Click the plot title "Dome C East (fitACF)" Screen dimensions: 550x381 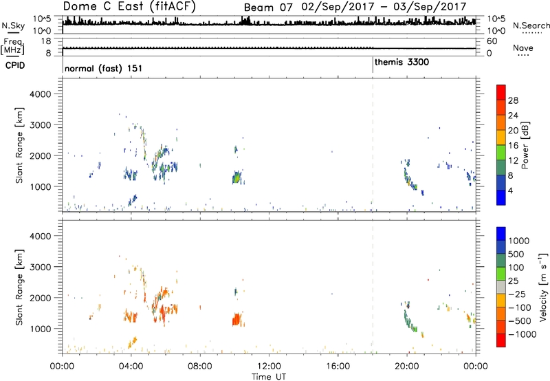click(129, 6)
